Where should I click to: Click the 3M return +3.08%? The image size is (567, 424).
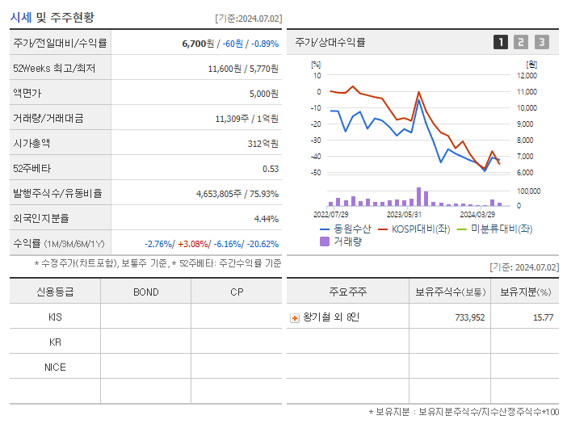[x=193, y=244]
